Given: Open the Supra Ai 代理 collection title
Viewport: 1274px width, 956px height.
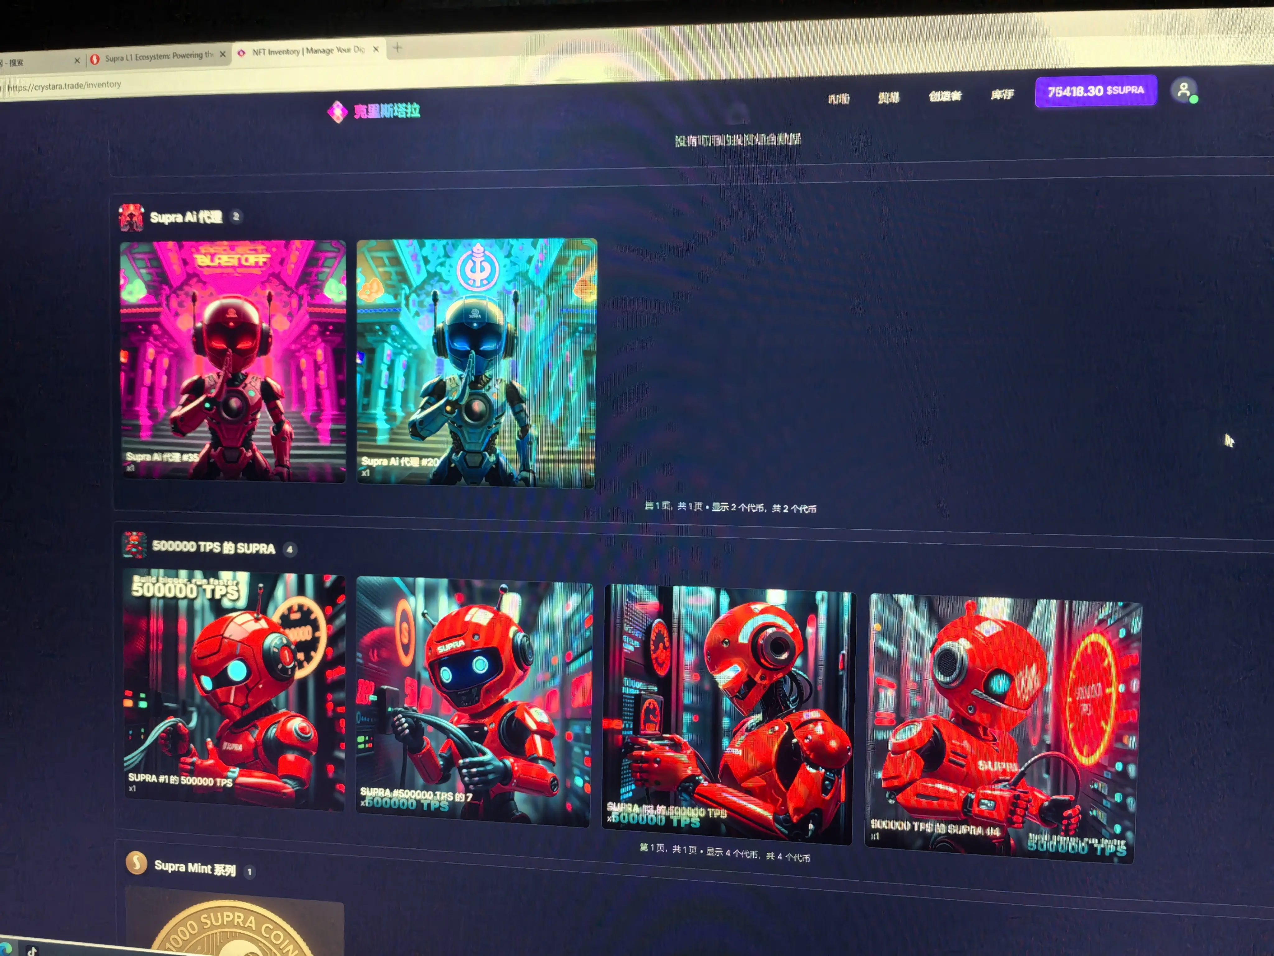Looking at the screenshot, I should pyautogui.click(x=186, y=217).
